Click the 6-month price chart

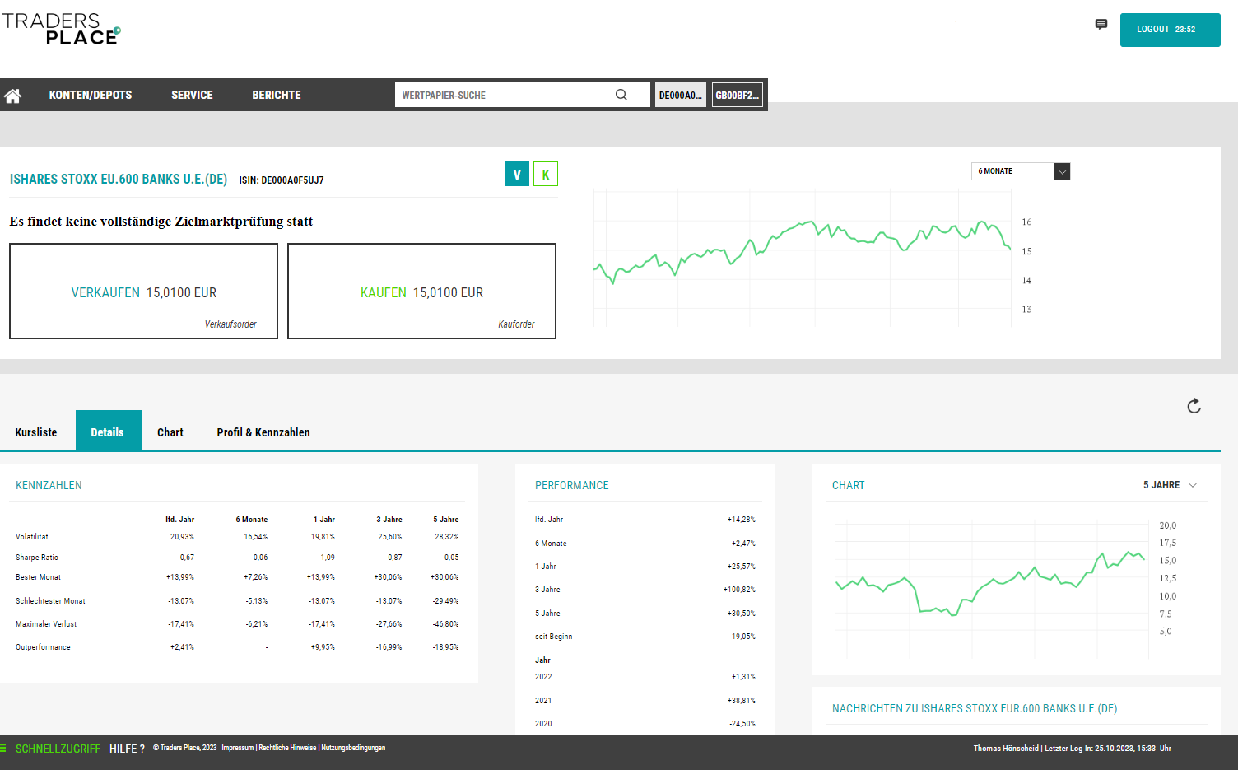803,257
